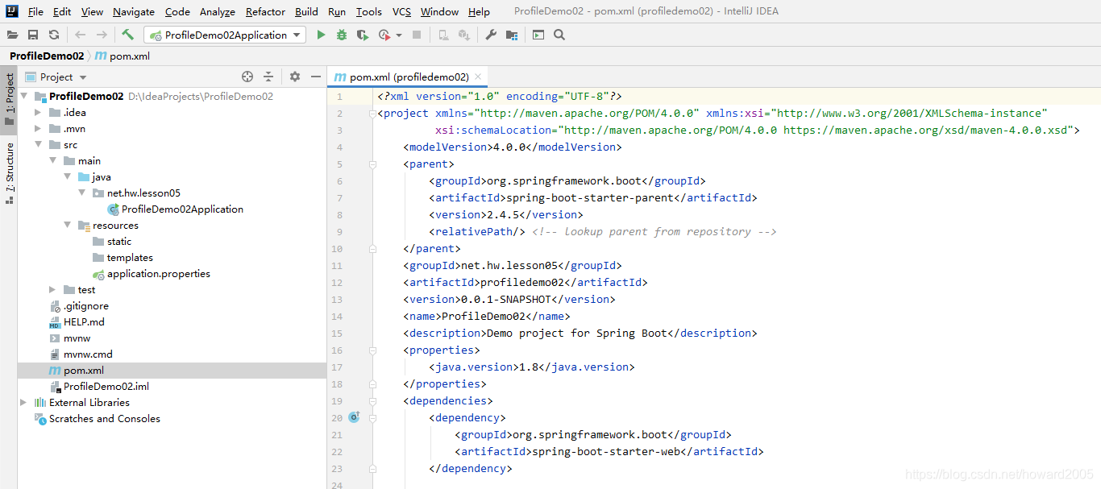The width and height of the screenshot is (1101, 489).
Task: Open the VCS menu
Action: click(401, 11)
